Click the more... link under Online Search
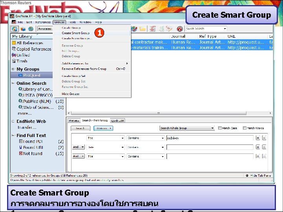The image size is (283, 212). tap(25, 113)
